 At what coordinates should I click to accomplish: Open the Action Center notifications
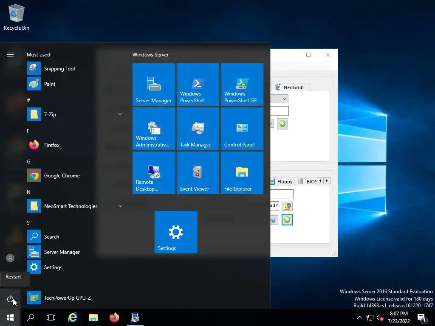[x=422, y=318]
